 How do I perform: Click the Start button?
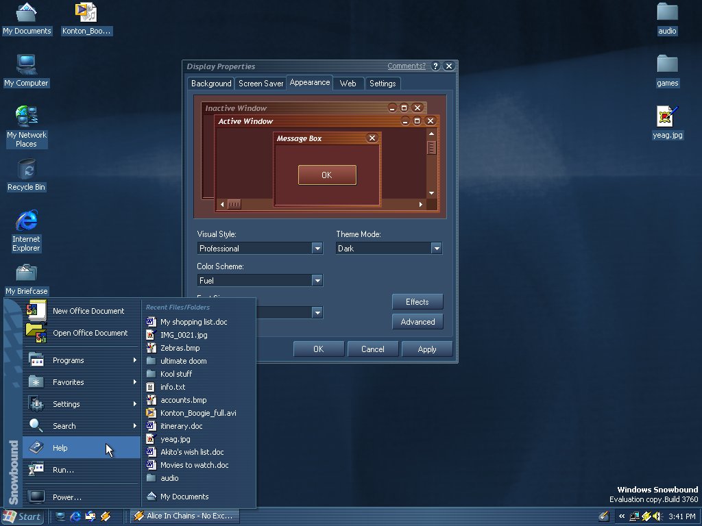23,516
